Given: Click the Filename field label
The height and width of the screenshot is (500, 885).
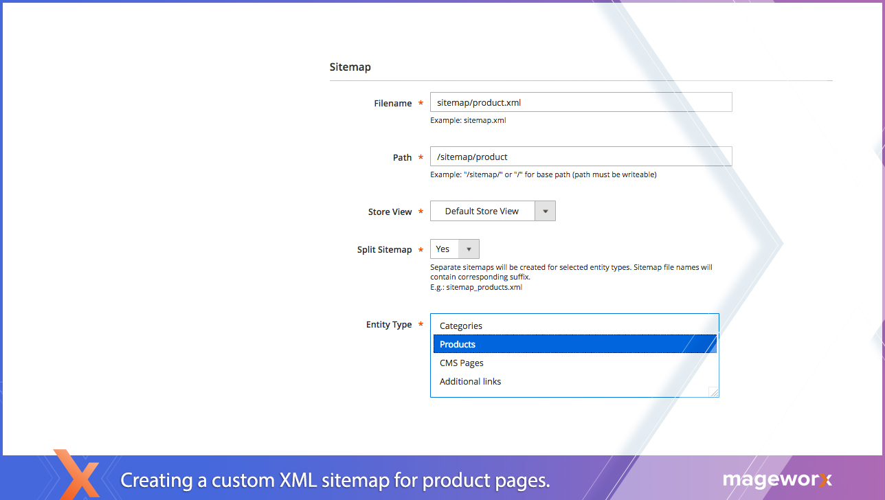Looking at the screenshot, I should pyautogui.click(x=393, y=103).
